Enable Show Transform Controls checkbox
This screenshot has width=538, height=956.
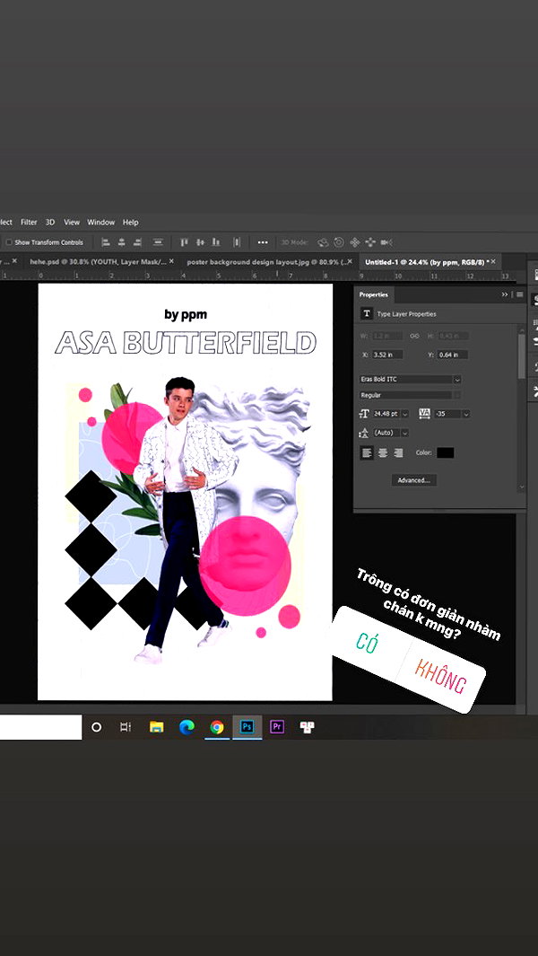pos(9,242)
